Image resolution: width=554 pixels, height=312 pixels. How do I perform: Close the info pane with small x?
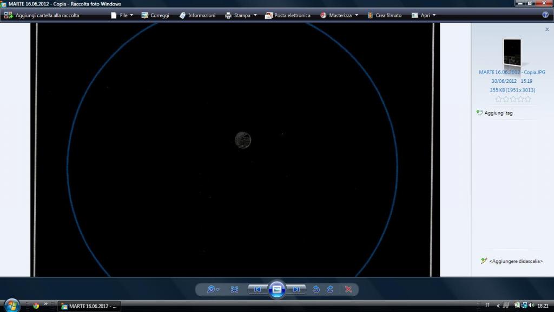tap(547, 30)
